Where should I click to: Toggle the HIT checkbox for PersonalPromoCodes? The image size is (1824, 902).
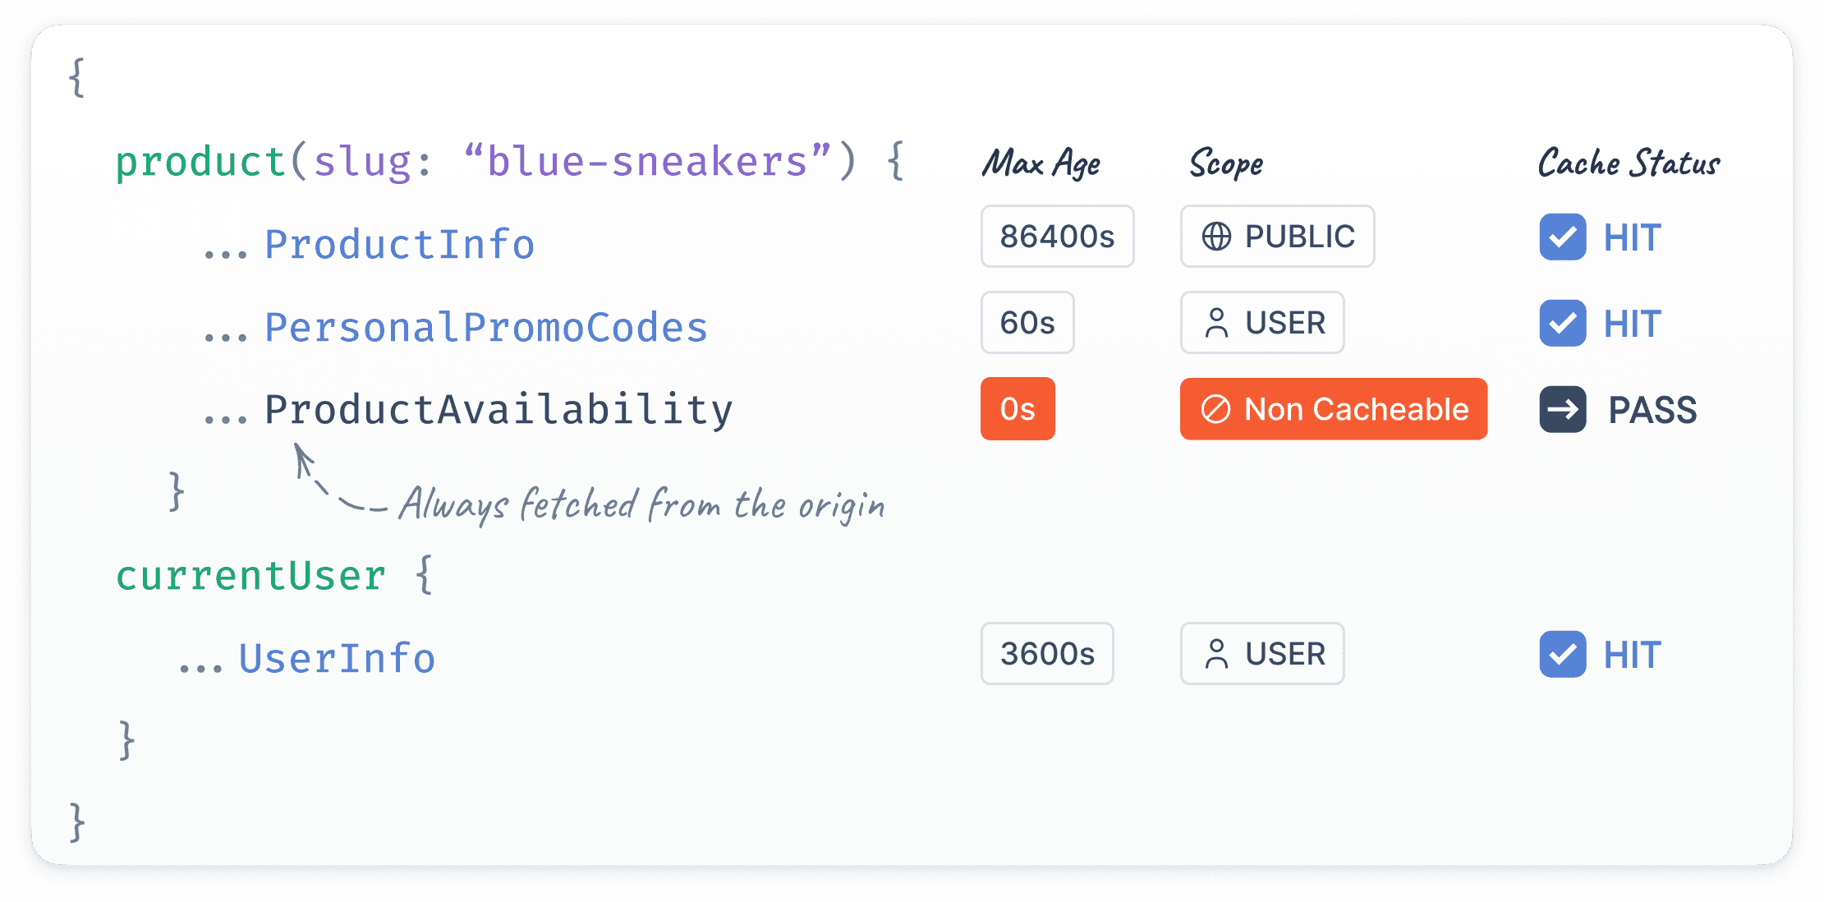pyautogui.click(x=1562, y=324)
